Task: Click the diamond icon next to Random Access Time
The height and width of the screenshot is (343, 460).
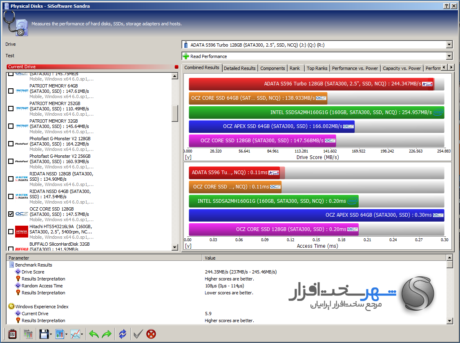Action: [18, 285]
